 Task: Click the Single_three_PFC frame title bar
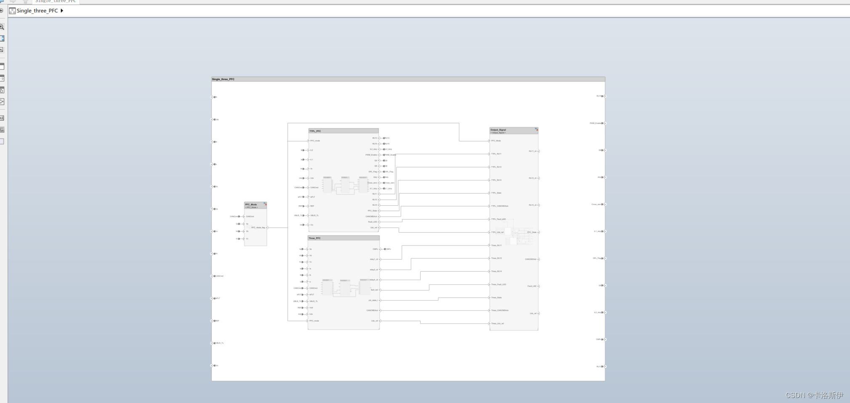tap(408, 79)
